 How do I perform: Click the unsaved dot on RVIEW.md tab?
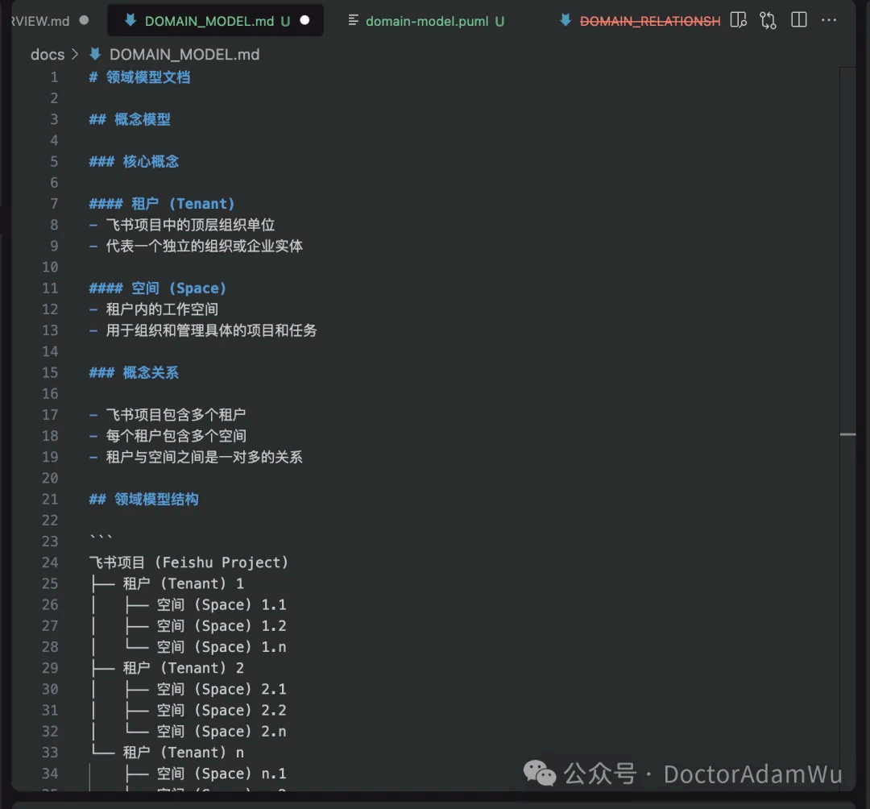click(84, 20)
